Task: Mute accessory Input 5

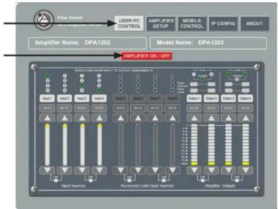Action: 120,108
